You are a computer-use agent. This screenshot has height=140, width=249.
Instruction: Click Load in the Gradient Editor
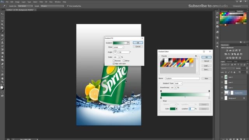pyautogui.click(x=207, y=66)
